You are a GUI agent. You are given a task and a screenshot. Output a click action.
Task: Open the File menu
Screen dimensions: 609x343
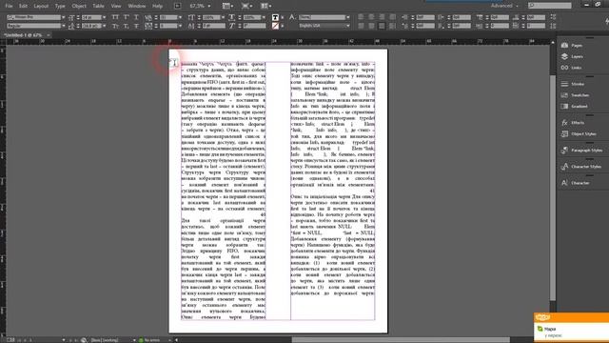click(x=9, y=6)
